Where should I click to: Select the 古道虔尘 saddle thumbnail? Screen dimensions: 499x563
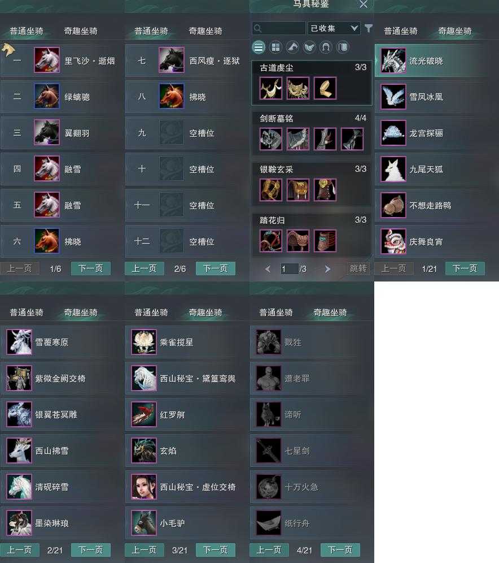tap(298, 88)
